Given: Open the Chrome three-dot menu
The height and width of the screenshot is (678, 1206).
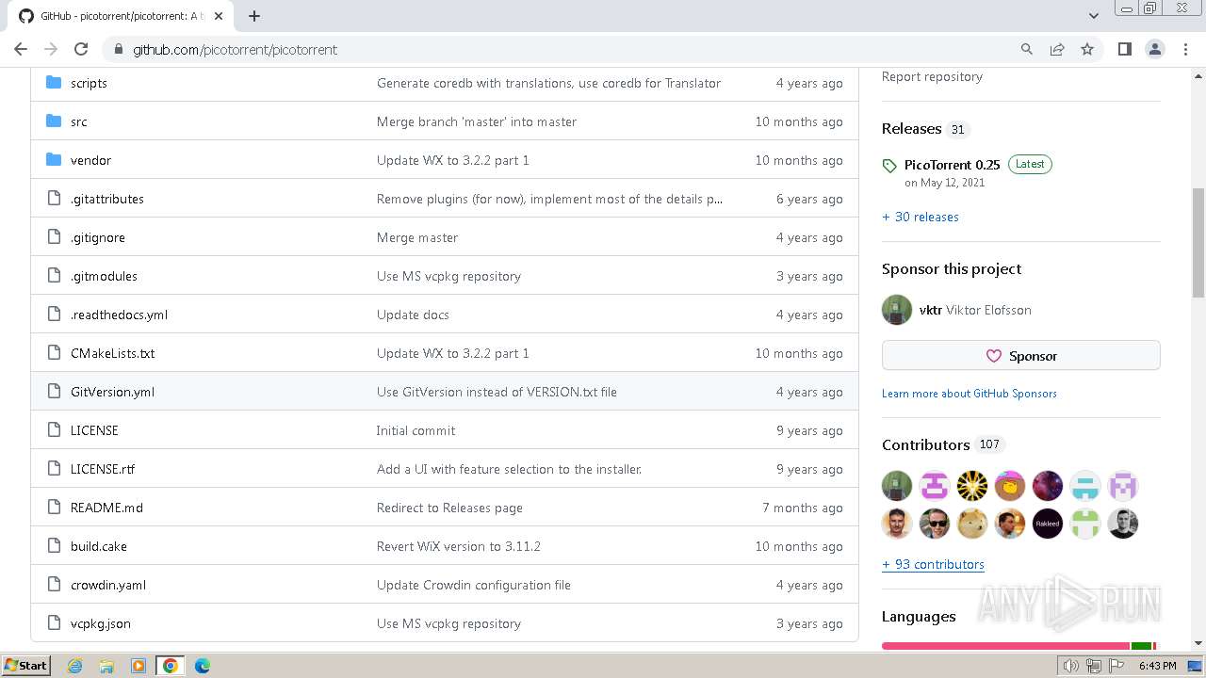Looking at the screenshot, I should tap(1185, 49).
